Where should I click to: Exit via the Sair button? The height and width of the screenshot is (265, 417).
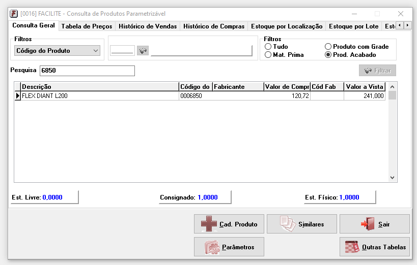pyautogui.click(x=375, y=224)
